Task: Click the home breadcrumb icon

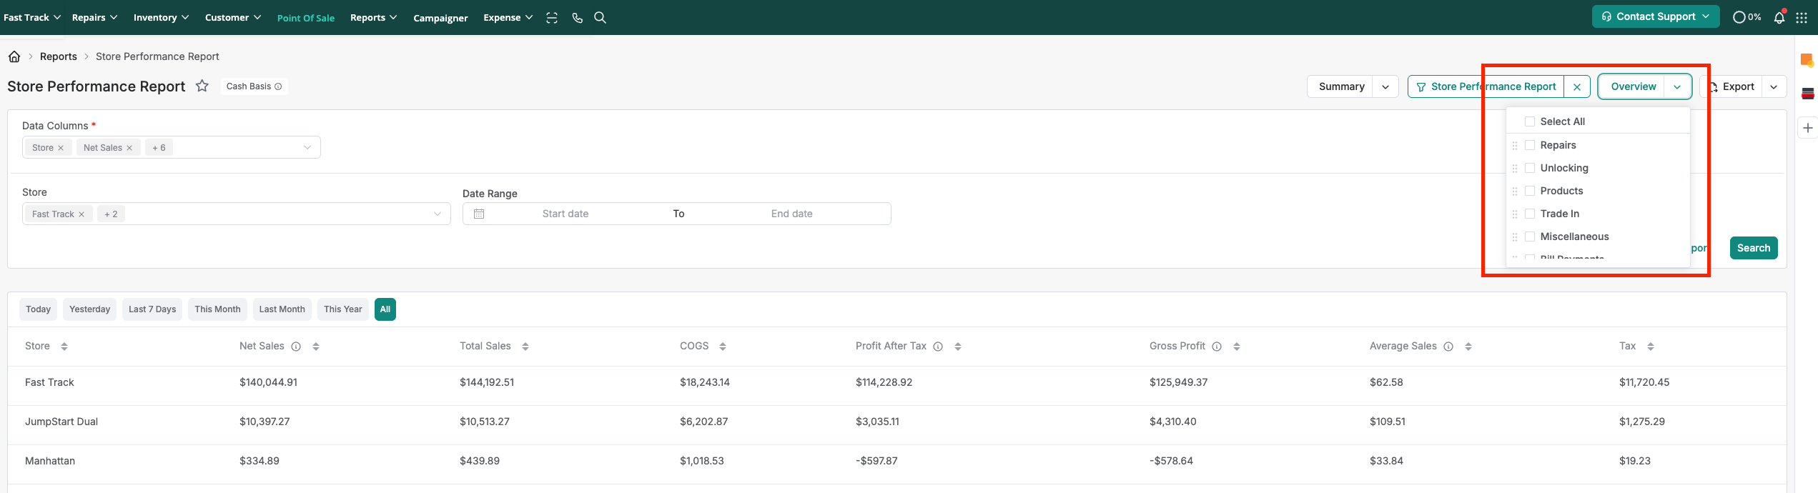Action: (x=14, y=56)
